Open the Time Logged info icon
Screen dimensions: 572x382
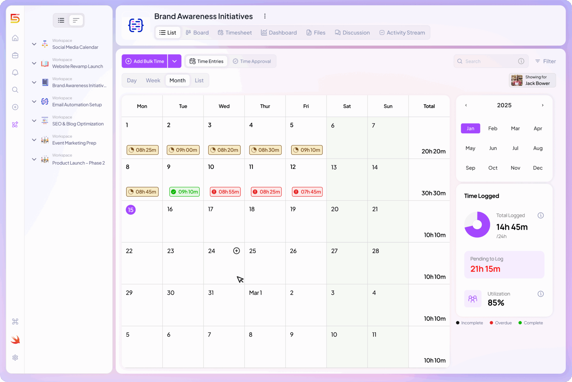[x=541, y=215]
